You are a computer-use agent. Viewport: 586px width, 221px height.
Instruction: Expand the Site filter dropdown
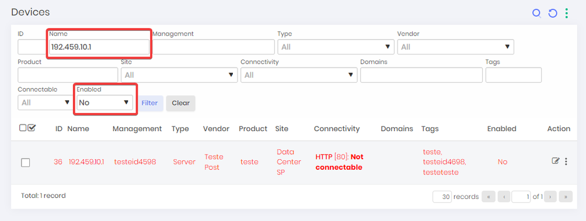tap(179, 75)
